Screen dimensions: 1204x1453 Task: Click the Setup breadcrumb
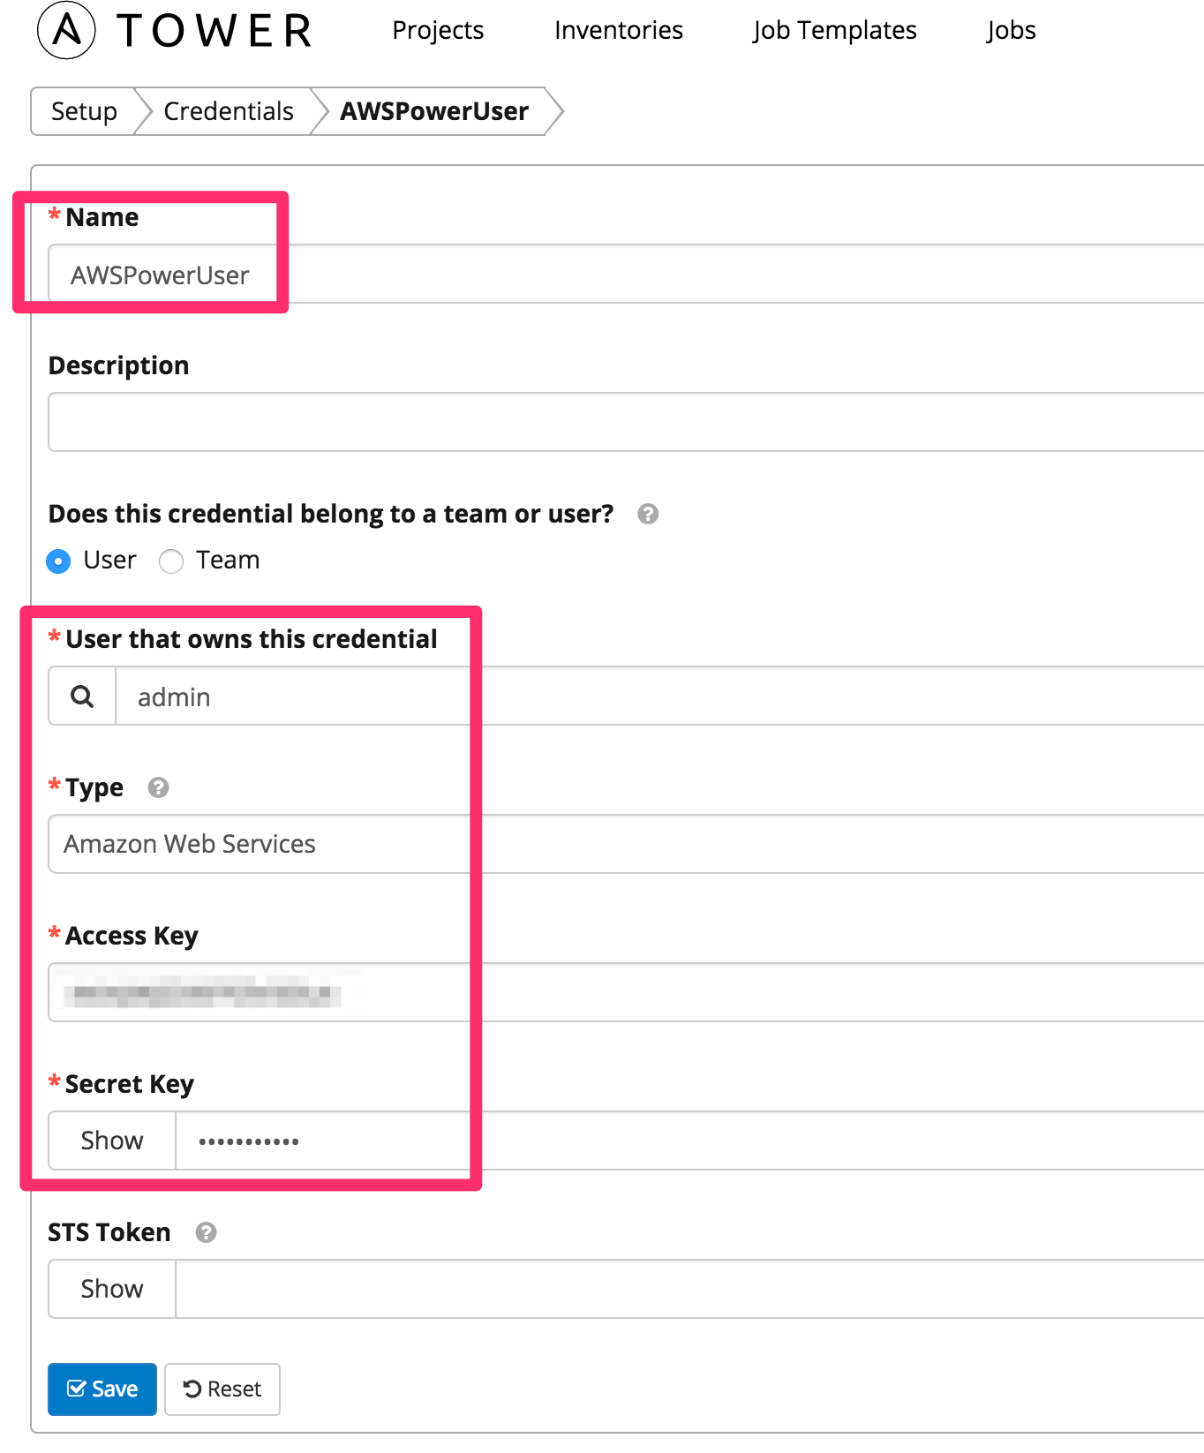[84, 111]
